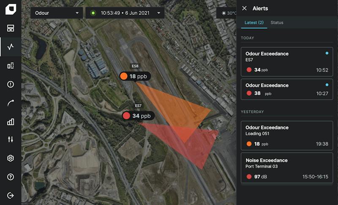Switch to the Status tab
Viewport: 338px width, 205px height.
coord(277,22)
